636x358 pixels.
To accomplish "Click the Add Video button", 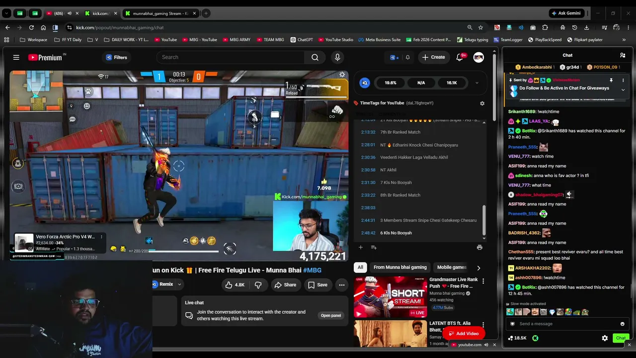I will 464,334.
